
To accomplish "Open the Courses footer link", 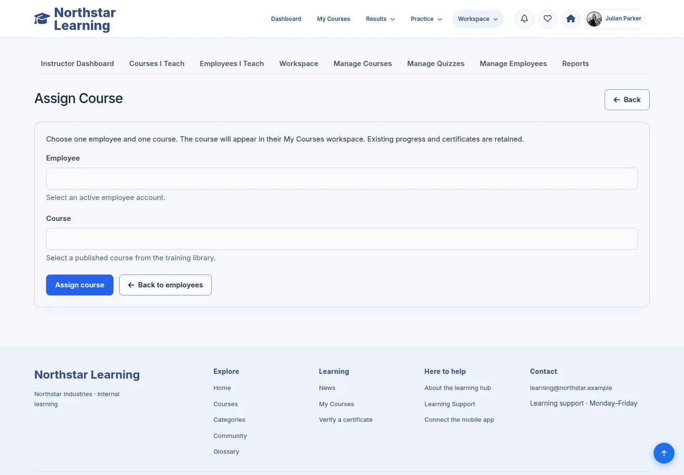I will pos(226,404).
